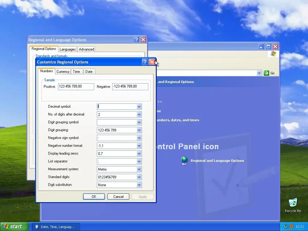
Task: Click the 'Measurement system:' label
Action: [63, 169]
